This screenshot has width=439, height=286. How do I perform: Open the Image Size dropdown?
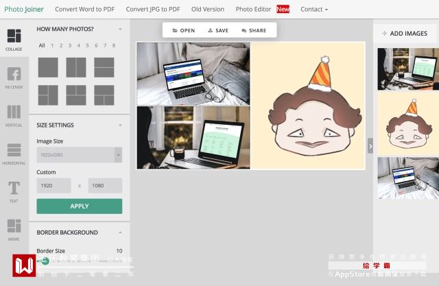(80, 155)
